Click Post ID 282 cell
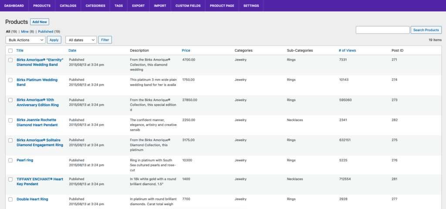 (x=395, y=120)
